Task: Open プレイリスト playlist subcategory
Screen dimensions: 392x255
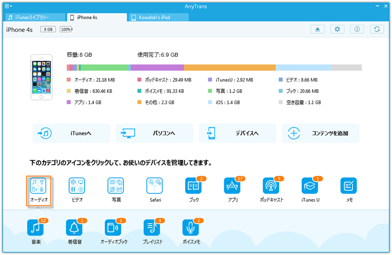Action: click(152, 228)
